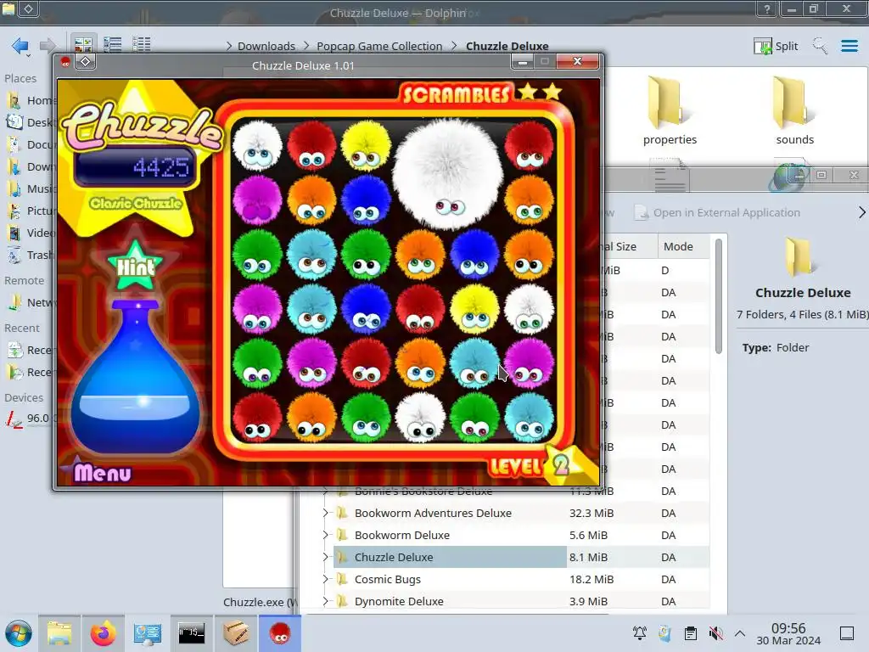Click the Chuzzle taskbar icon
Image resolution: width=869 pixels, height=652 pixels.
coord(280,633)
